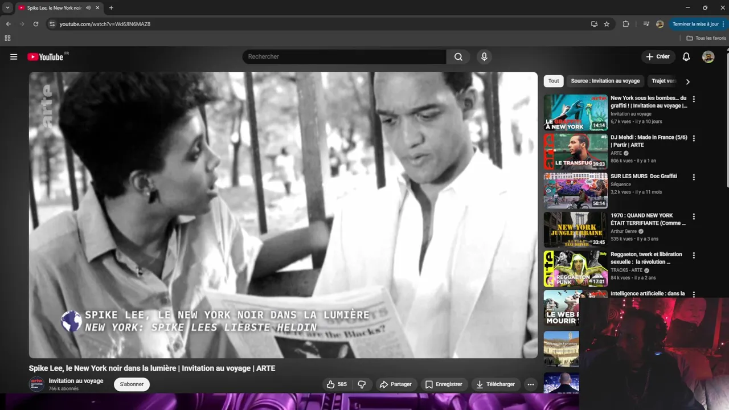View site information icon in the address bar
Viewport: 729px width, 410px height.
click(52, 24)
